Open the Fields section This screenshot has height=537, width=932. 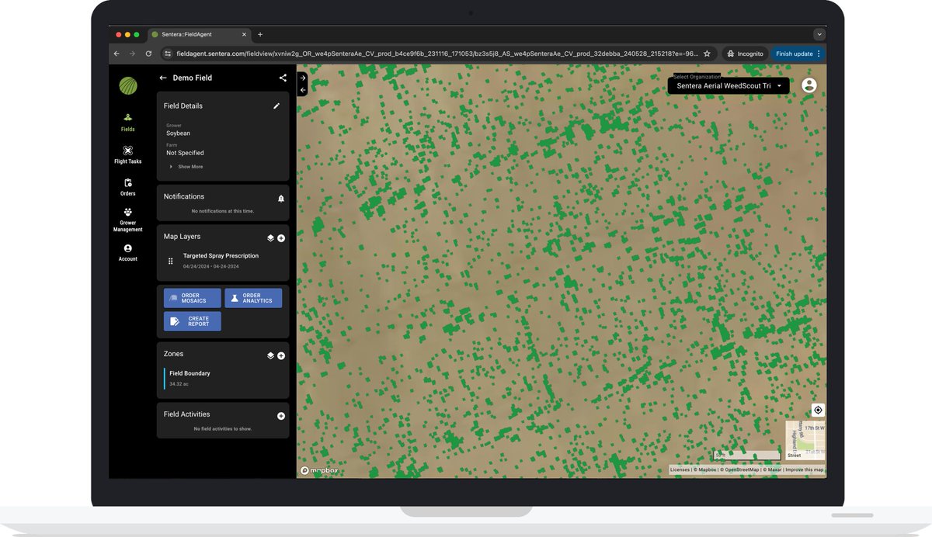[127, 123]
